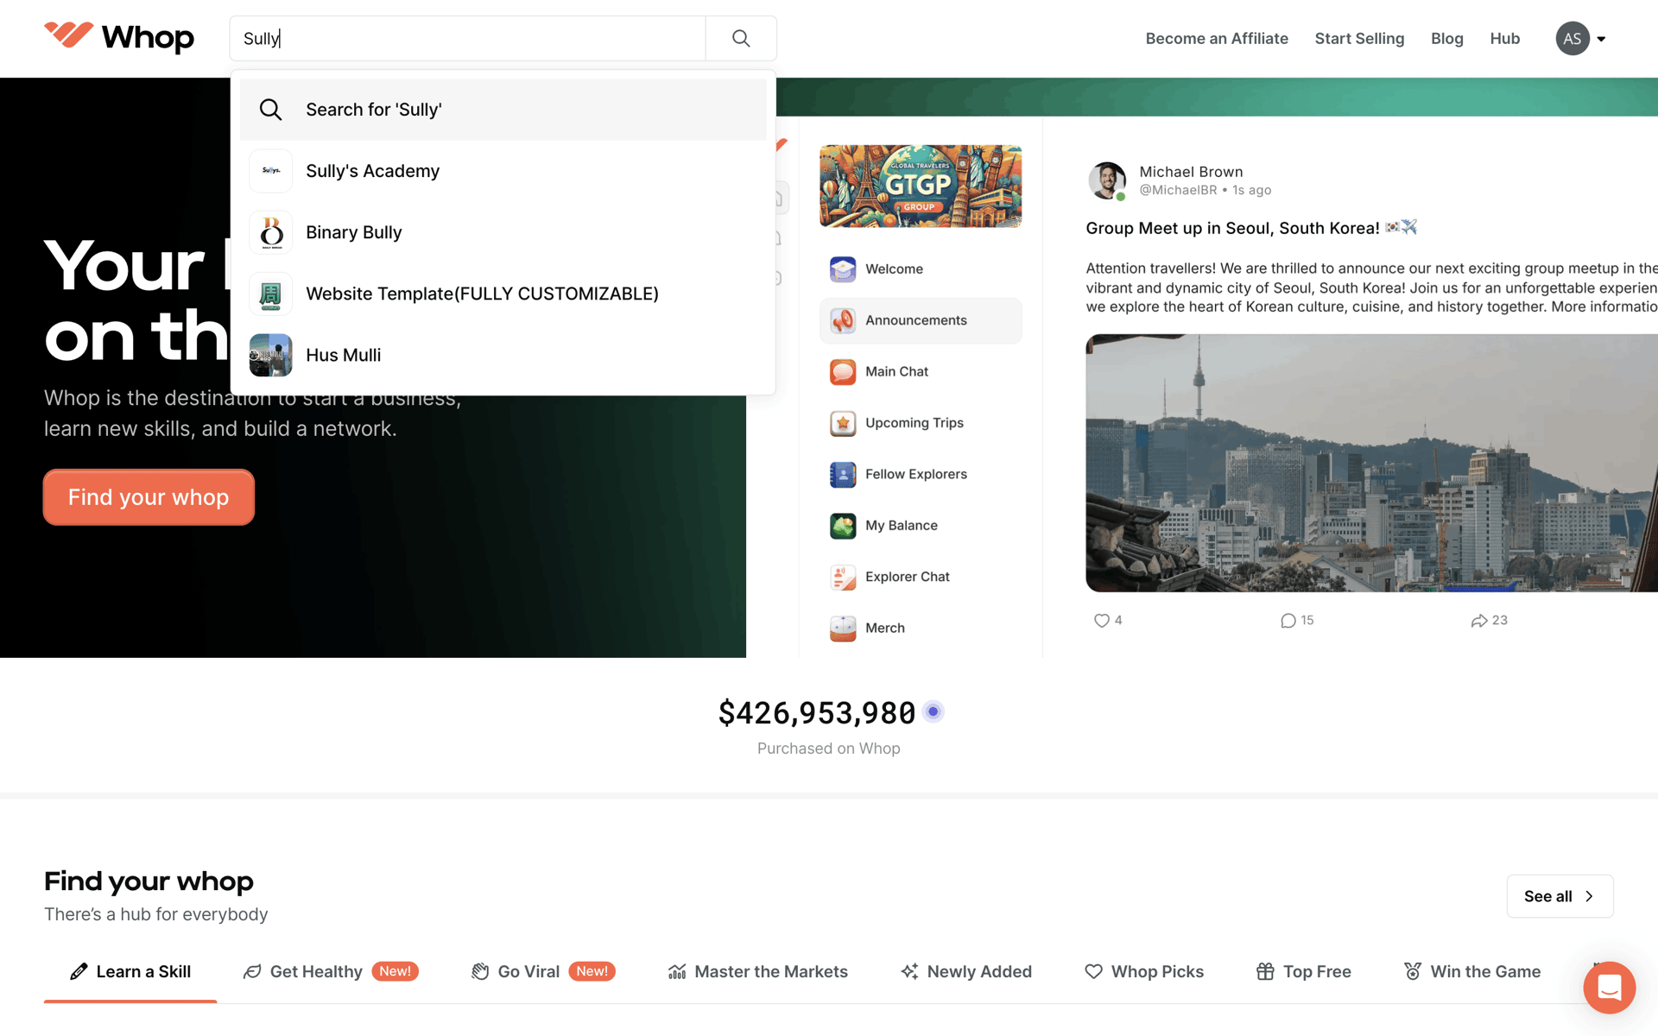The width and height of the screenshot is (1658, 1036).
Task: Click Michael Brown's profile avatar
Action: (x=1107, y=180)
